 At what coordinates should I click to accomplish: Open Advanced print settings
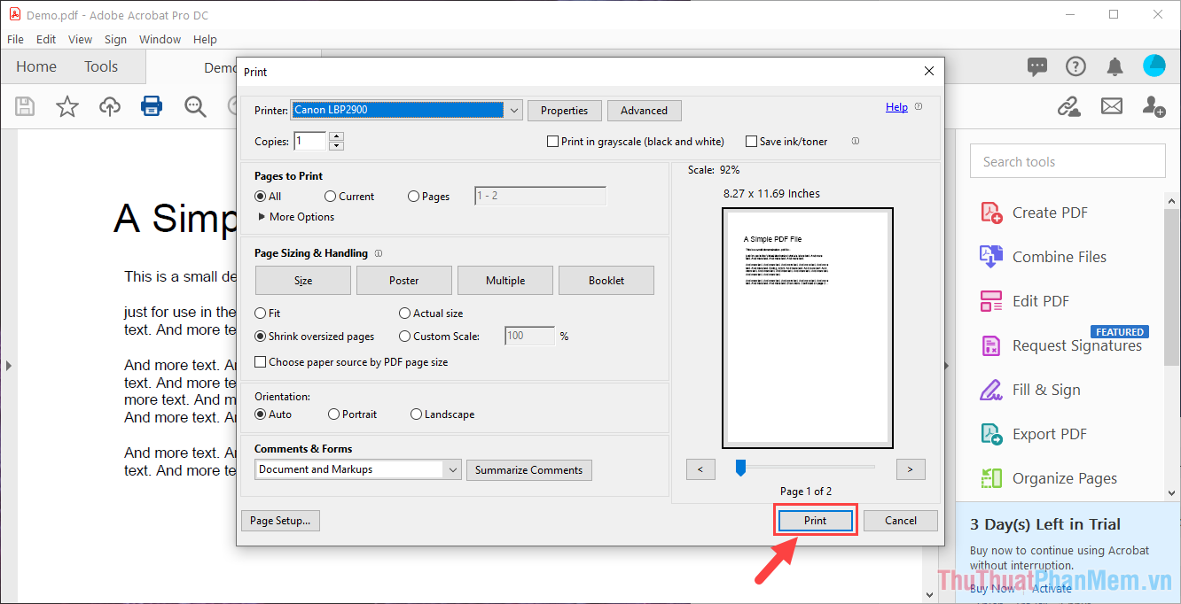pos(645,111)
